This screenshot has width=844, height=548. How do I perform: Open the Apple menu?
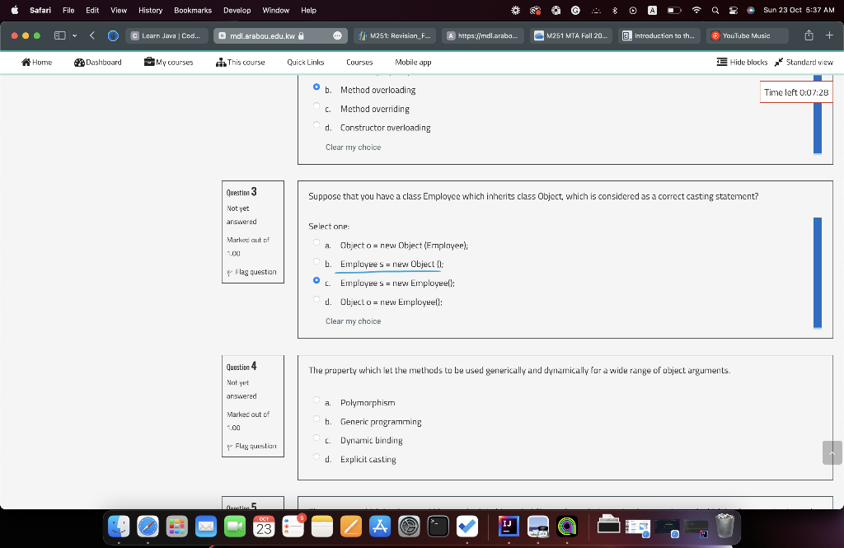point(15,10)
